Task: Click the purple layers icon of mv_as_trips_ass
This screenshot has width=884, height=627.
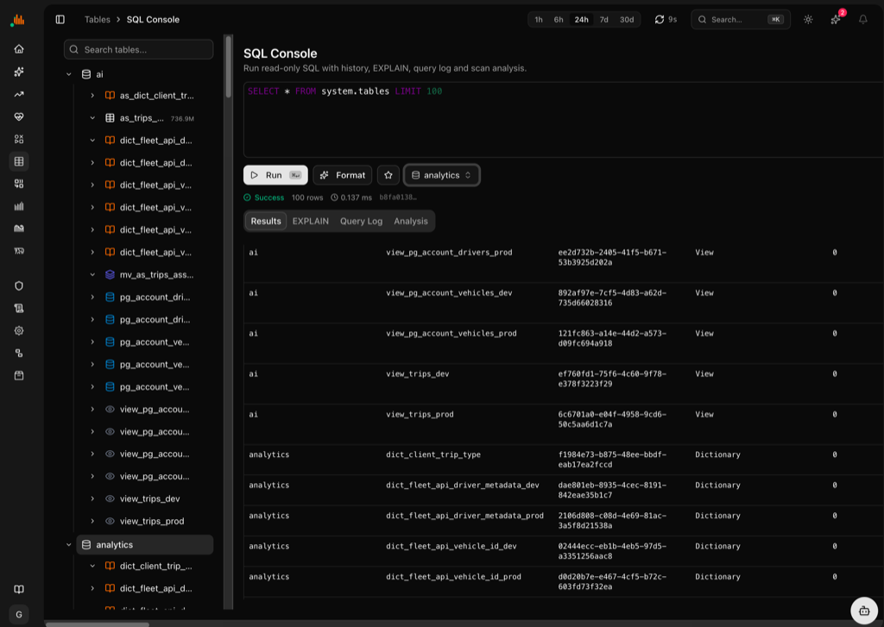Action: (x=110, y=275)
